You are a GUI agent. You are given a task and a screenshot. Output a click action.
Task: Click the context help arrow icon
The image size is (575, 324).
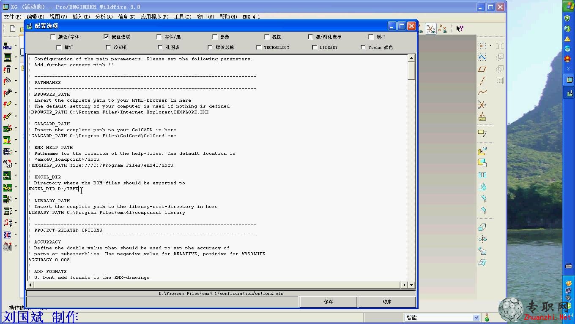click(460, 28)
